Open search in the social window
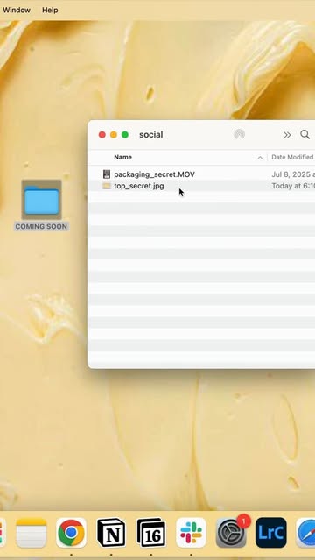 coord(305,134)
